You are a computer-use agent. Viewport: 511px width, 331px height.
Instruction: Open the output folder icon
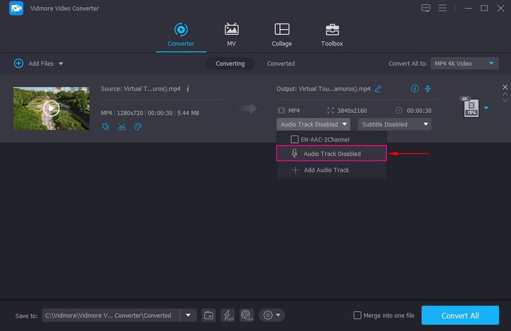click(x=208, y=315)
